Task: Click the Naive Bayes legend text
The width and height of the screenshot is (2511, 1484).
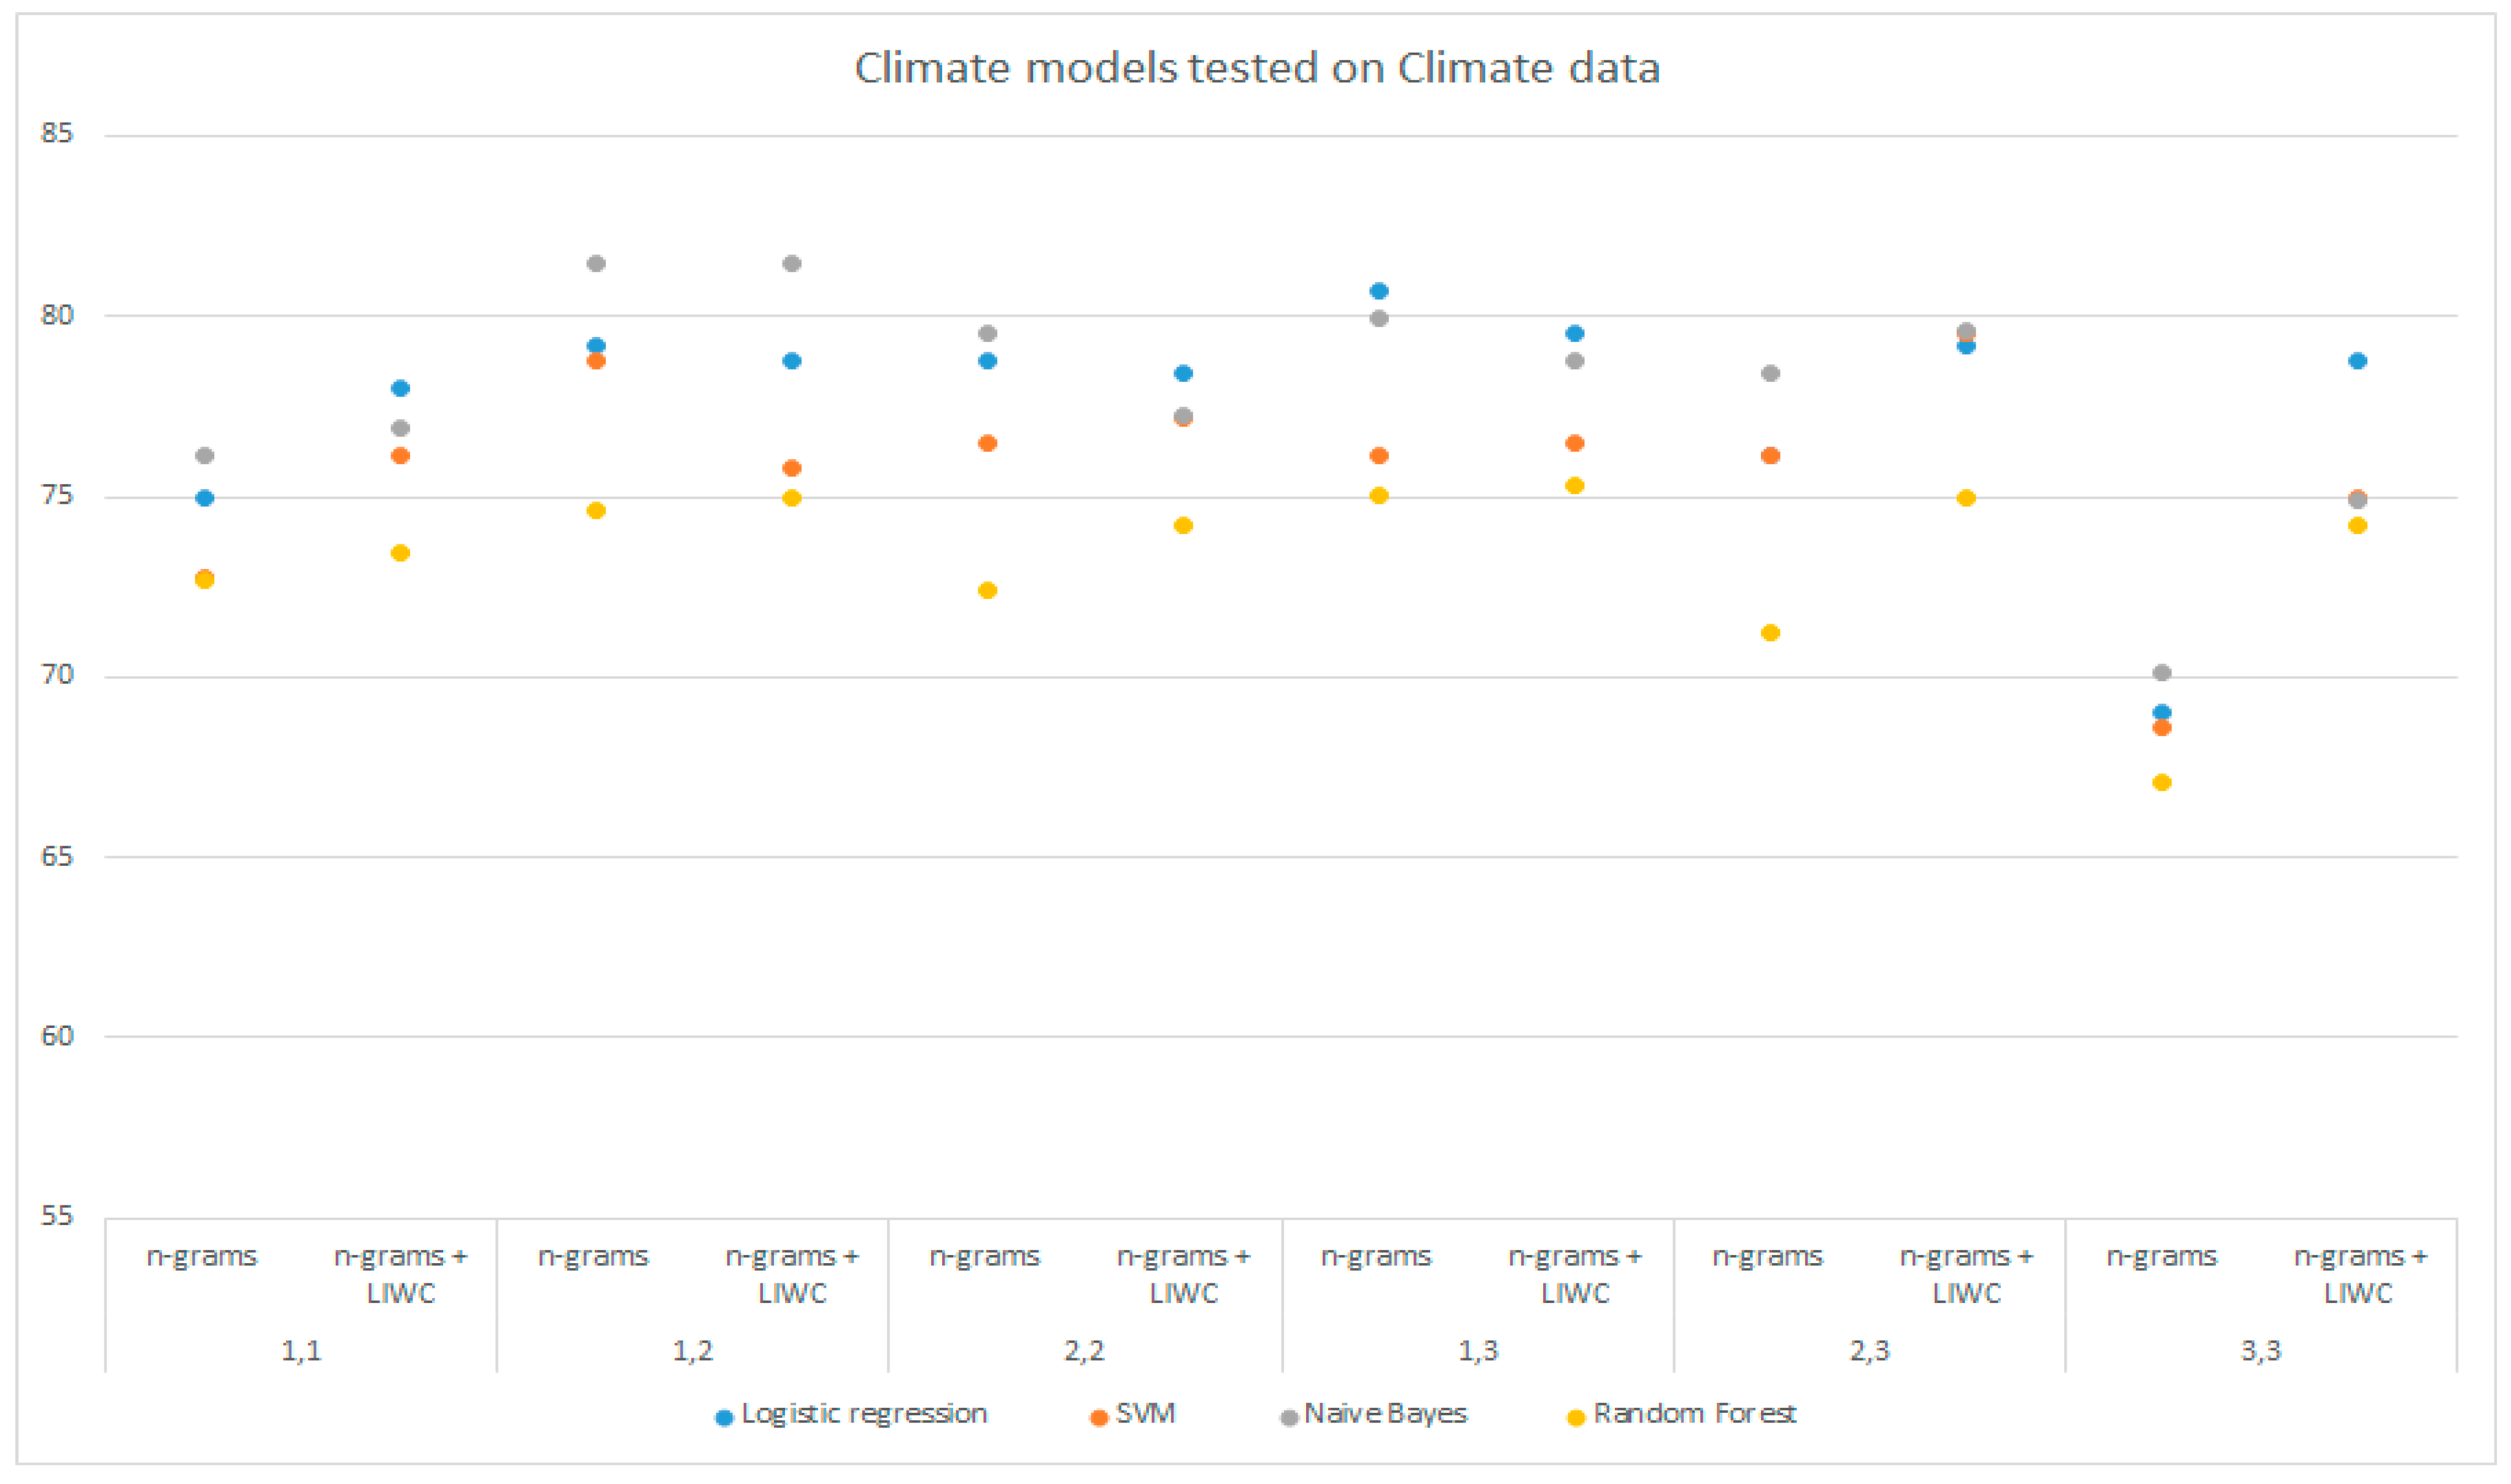Action: [1385, 1414]
